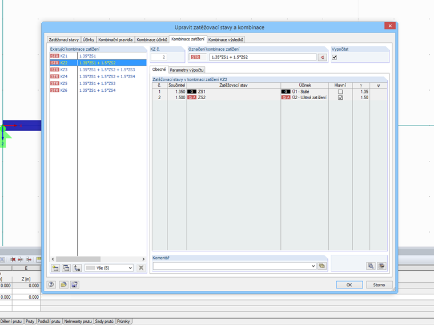
Task: Open the Průniky bottom tab
Action: [x=123, y=321]
